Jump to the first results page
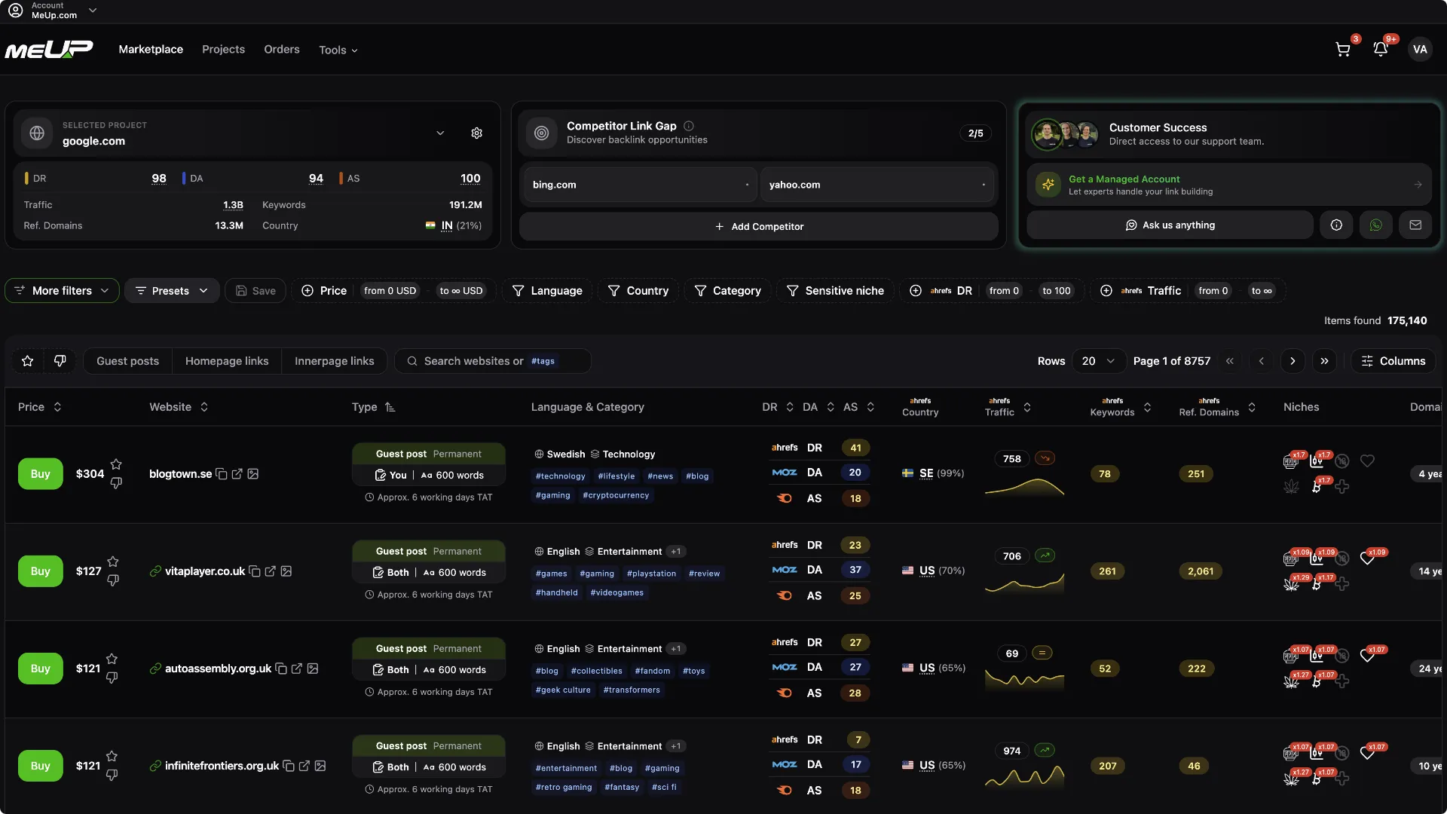 tap(1229, 361)
